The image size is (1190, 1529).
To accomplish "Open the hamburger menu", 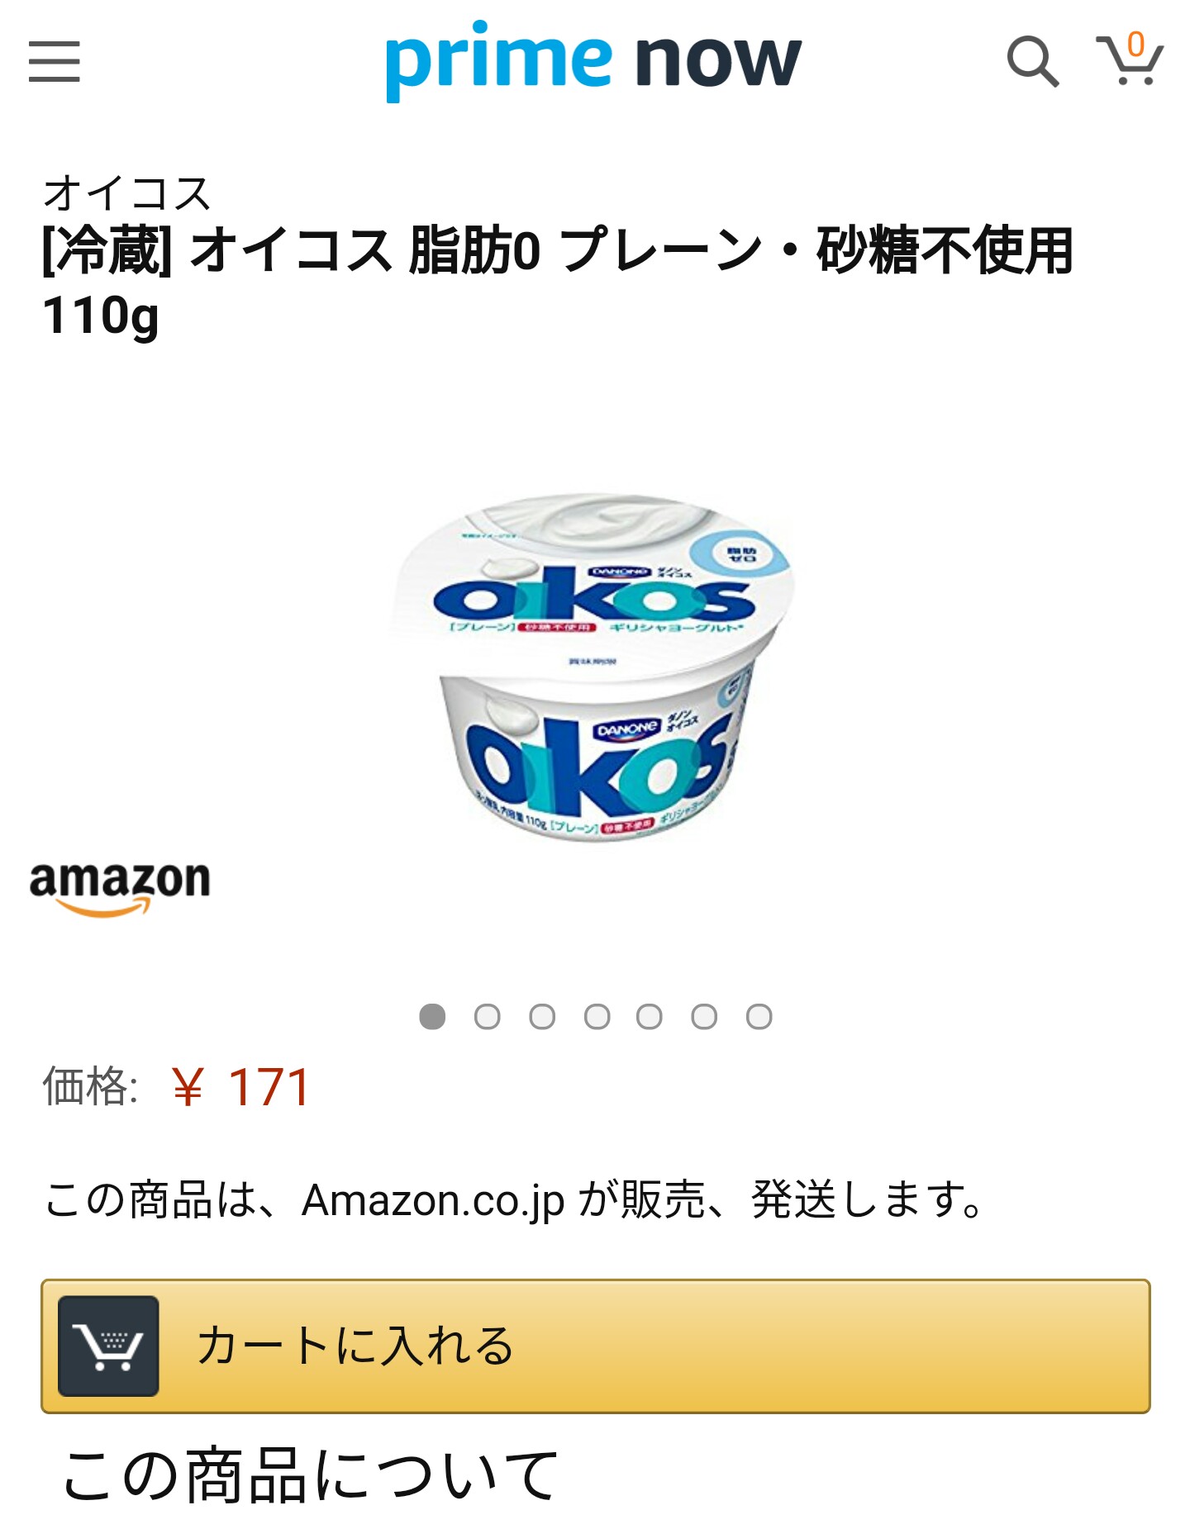I will tap(55, 62).
